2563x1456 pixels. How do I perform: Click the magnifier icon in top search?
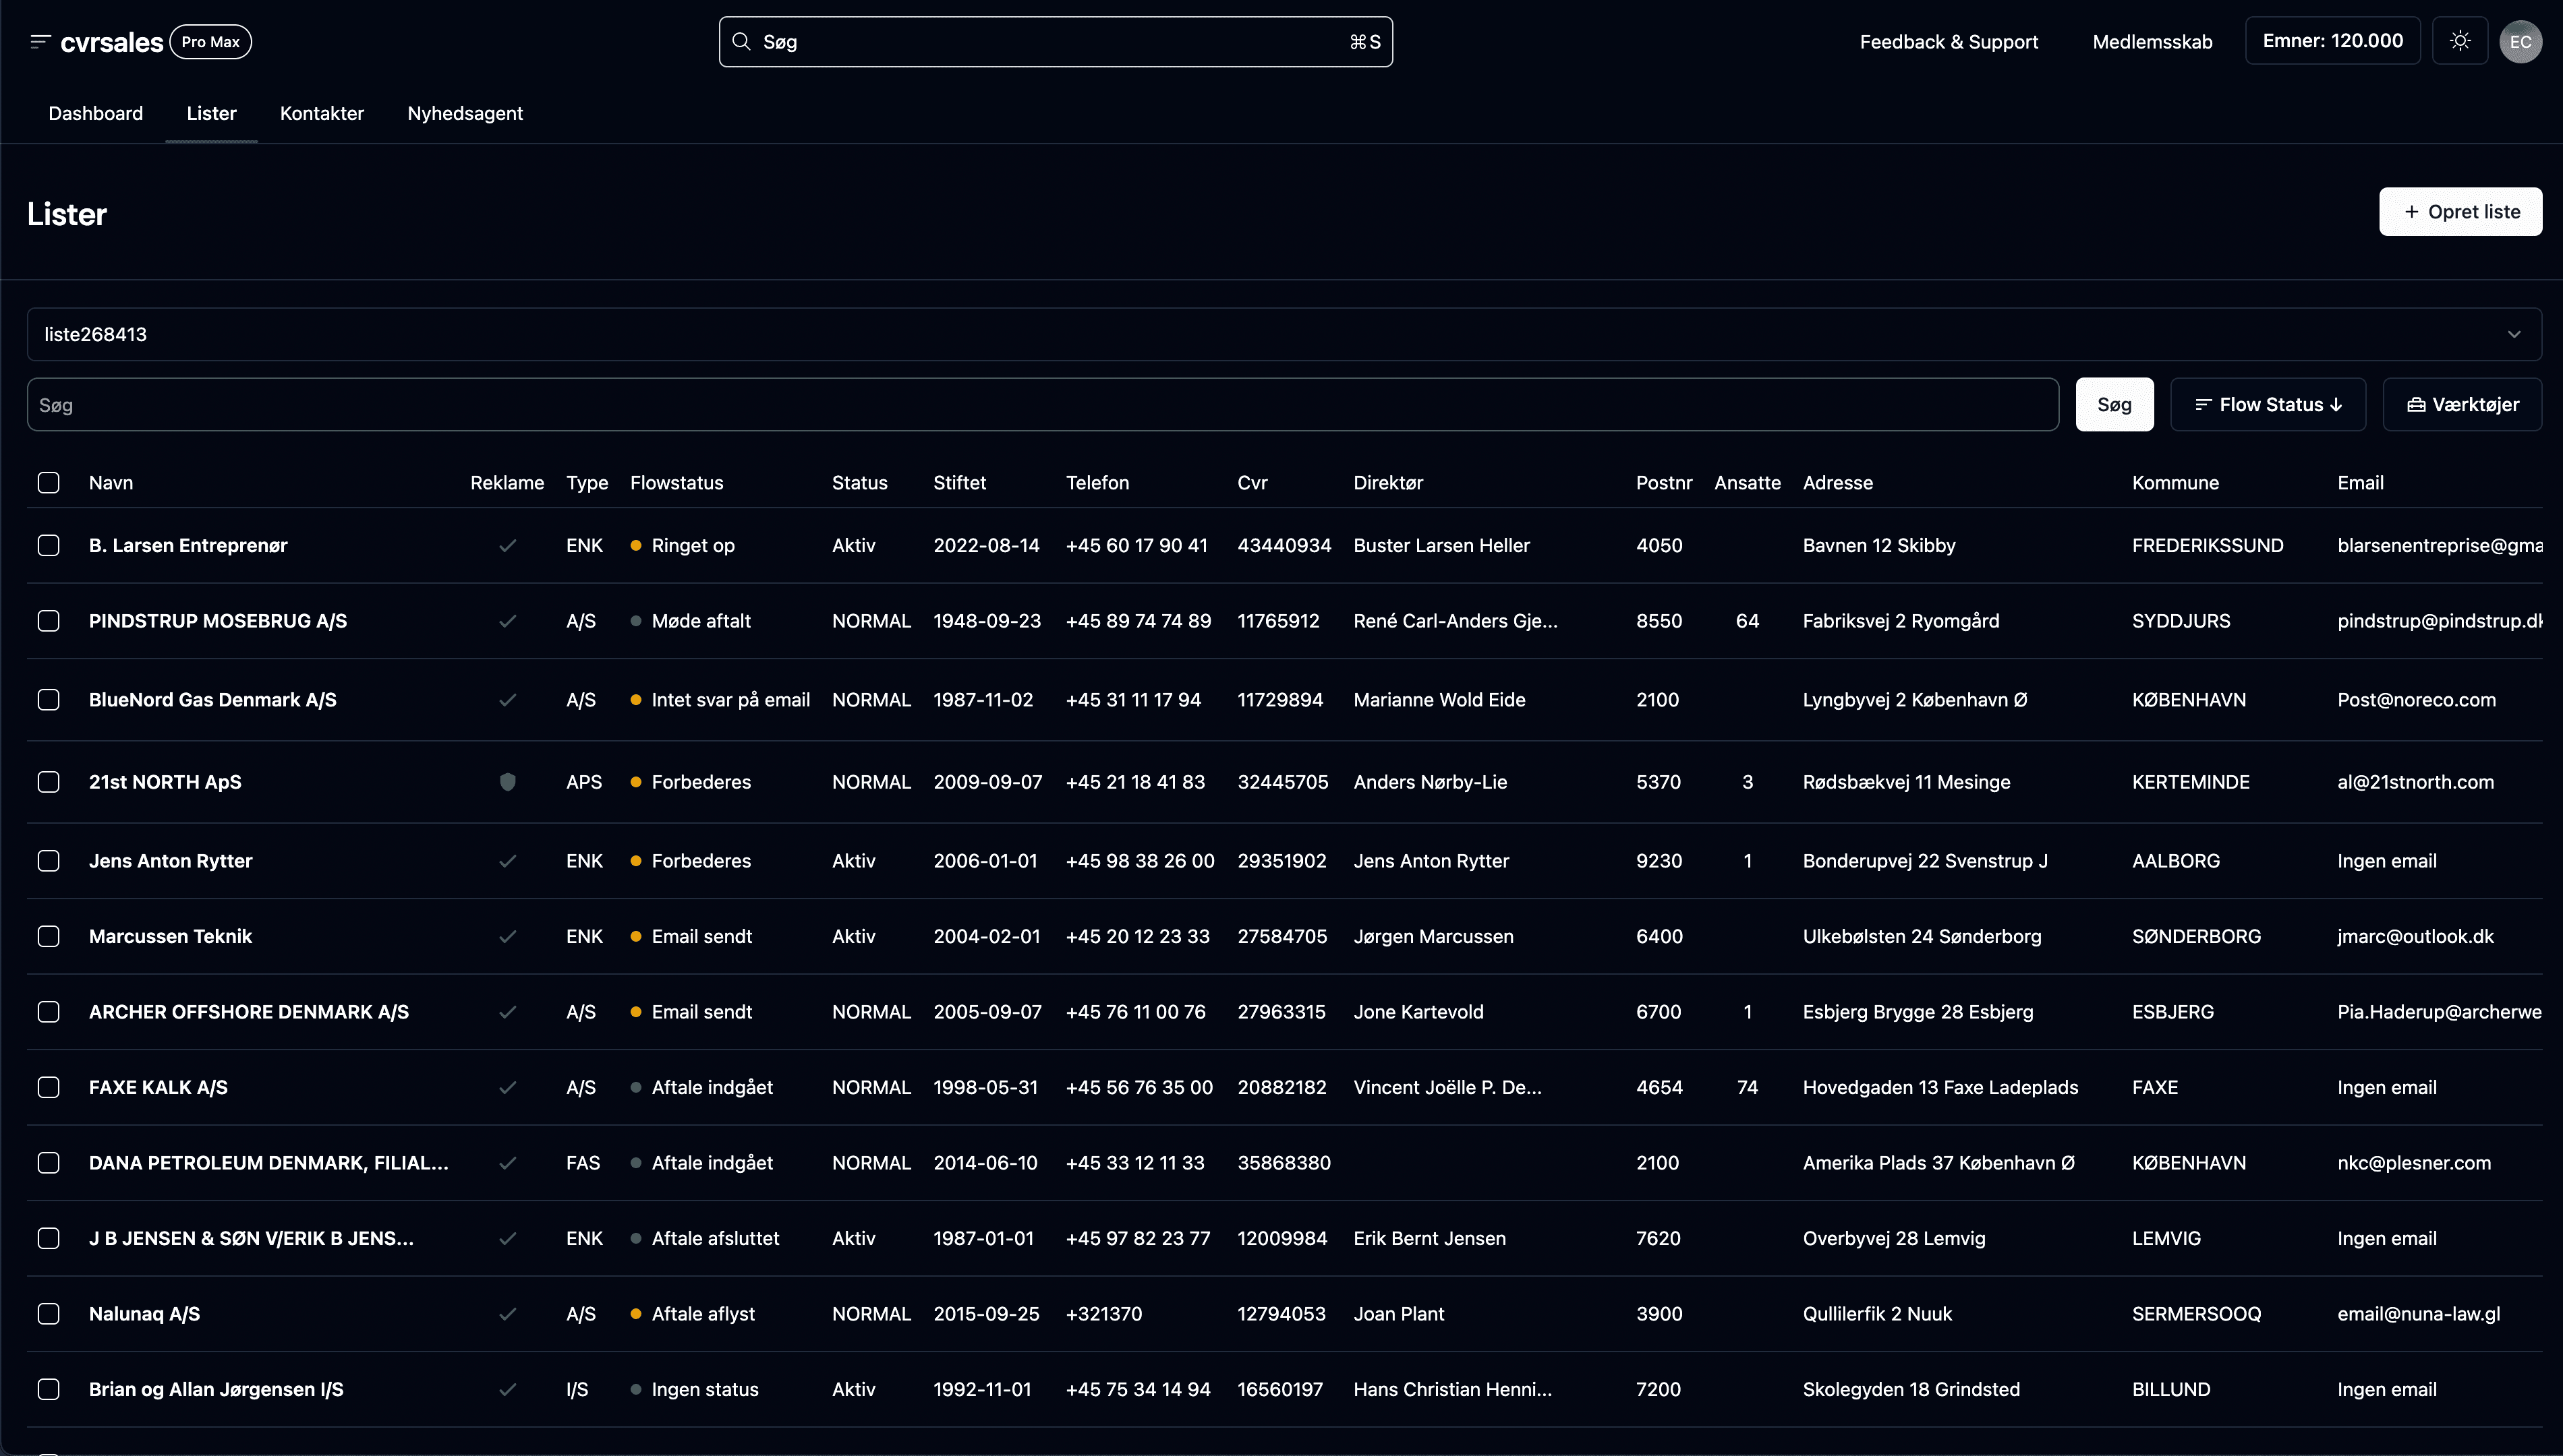(x=741, y=42)
